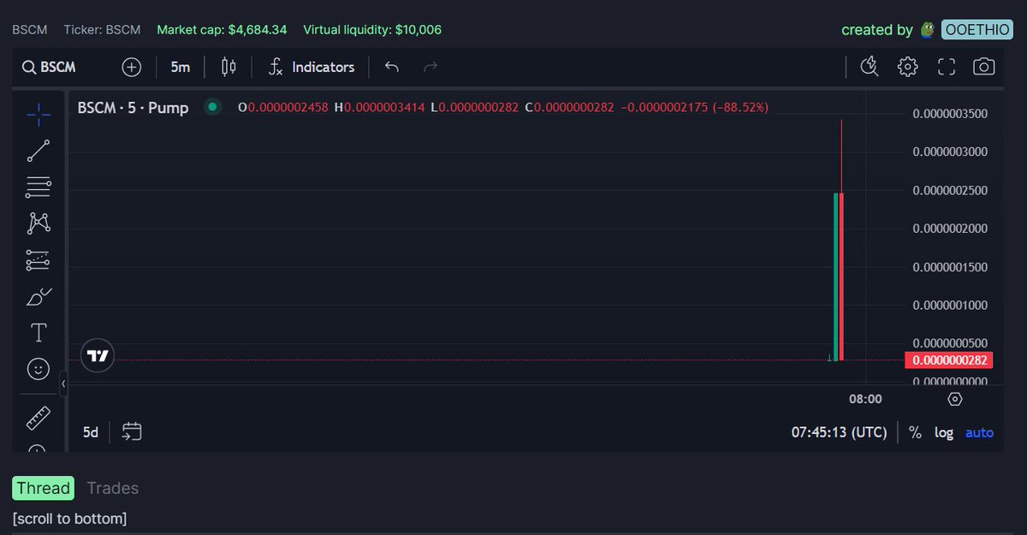Select the Fibonacci retracement tool
Screen dimensions: 1027x535
tap(39, 187)
